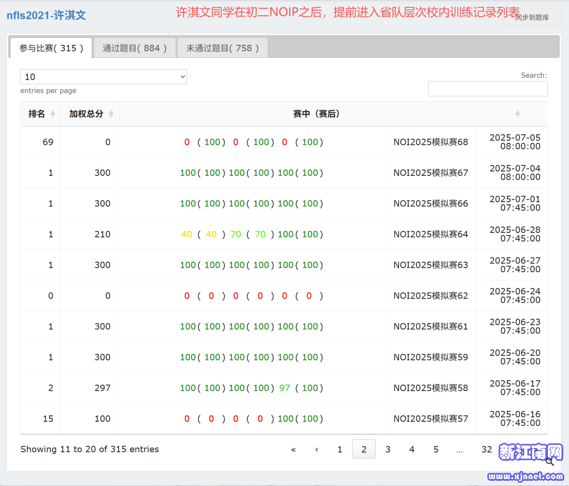
Task: Select the 参与比赛 (315) tab
Action: [x=51, y=48]
